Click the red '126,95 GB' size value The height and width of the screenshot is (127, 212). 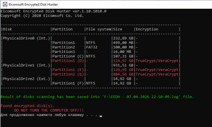(123, 69)
